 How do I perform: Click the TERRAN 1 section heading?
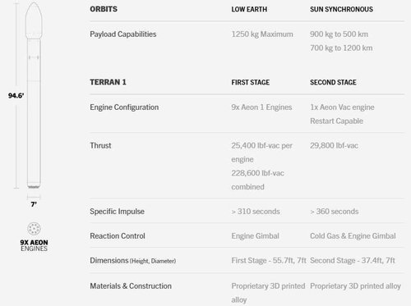pos(108,82)
